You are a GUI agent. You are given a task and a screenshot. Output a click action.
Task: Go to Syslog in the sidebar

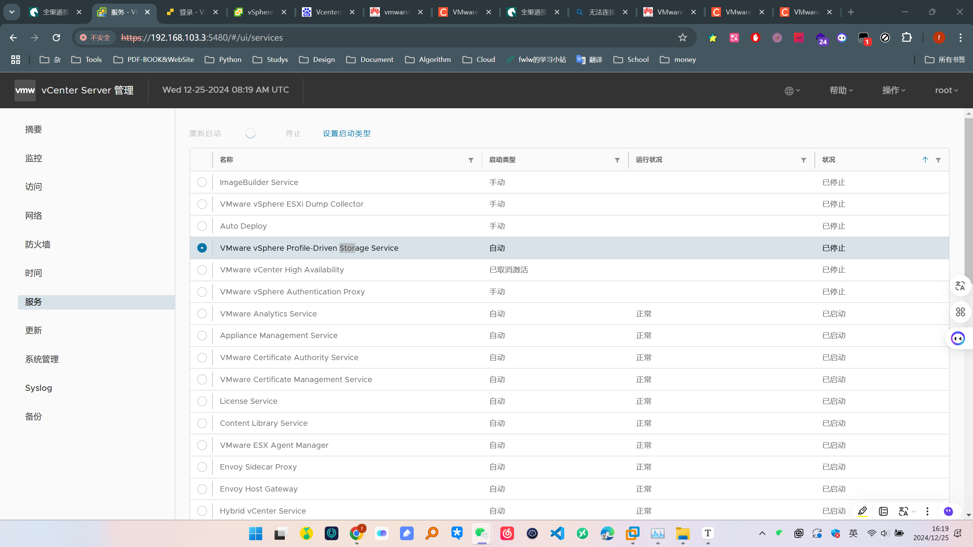click(38, 388)
